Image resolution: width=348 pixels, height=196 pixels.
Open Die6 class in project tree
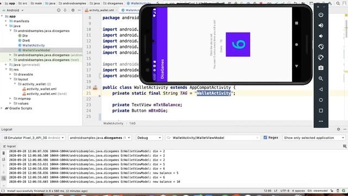coord(26,40)
